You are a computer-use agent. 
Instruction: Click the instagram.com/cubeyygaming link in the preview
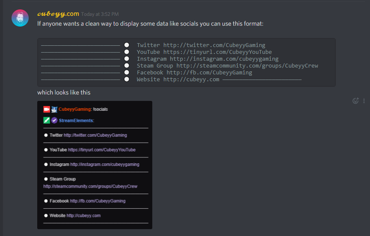point(105,164)
